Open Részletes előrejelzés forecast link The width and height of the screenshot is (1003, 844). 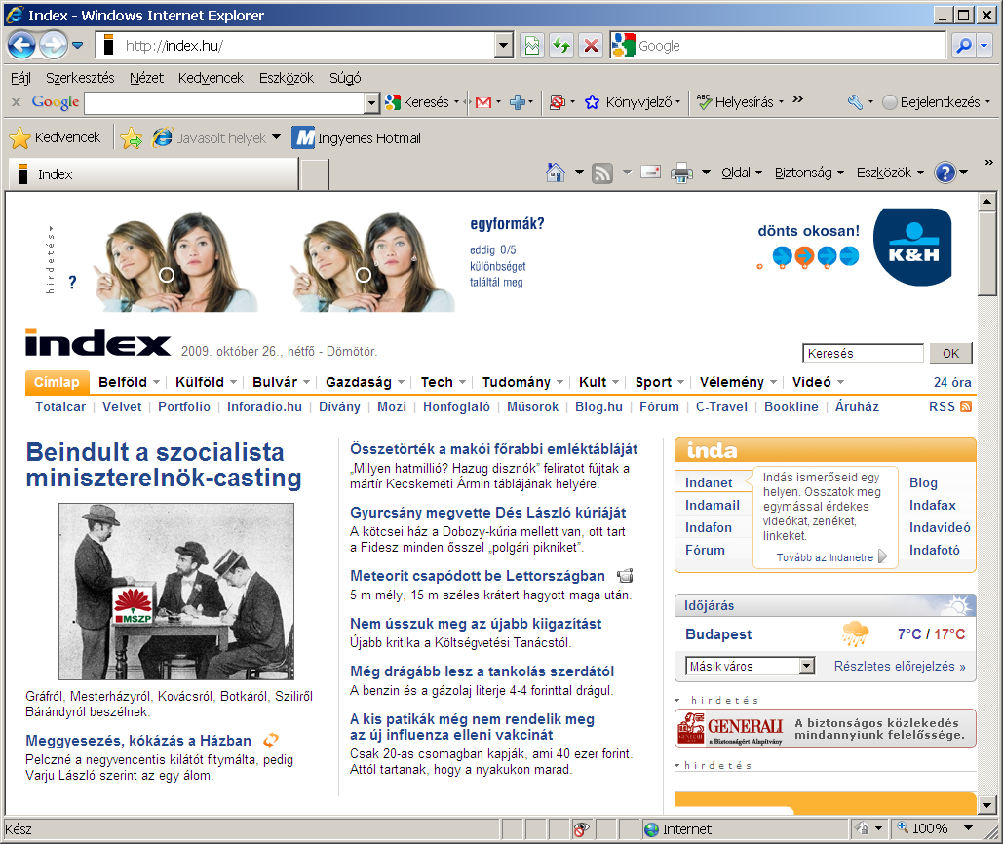pos(900,667)
